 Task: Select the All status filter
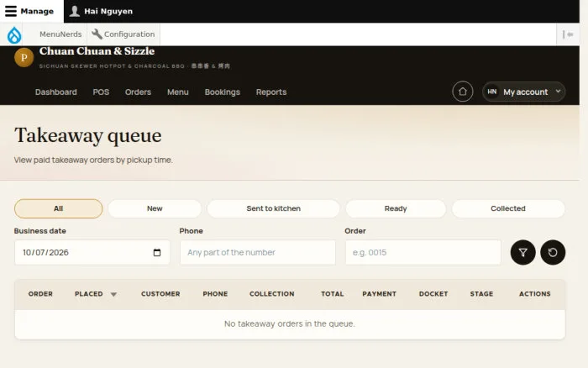[59, 208]
